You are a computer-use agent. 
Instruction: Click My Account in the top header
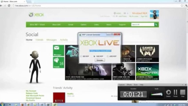(134, 16)
